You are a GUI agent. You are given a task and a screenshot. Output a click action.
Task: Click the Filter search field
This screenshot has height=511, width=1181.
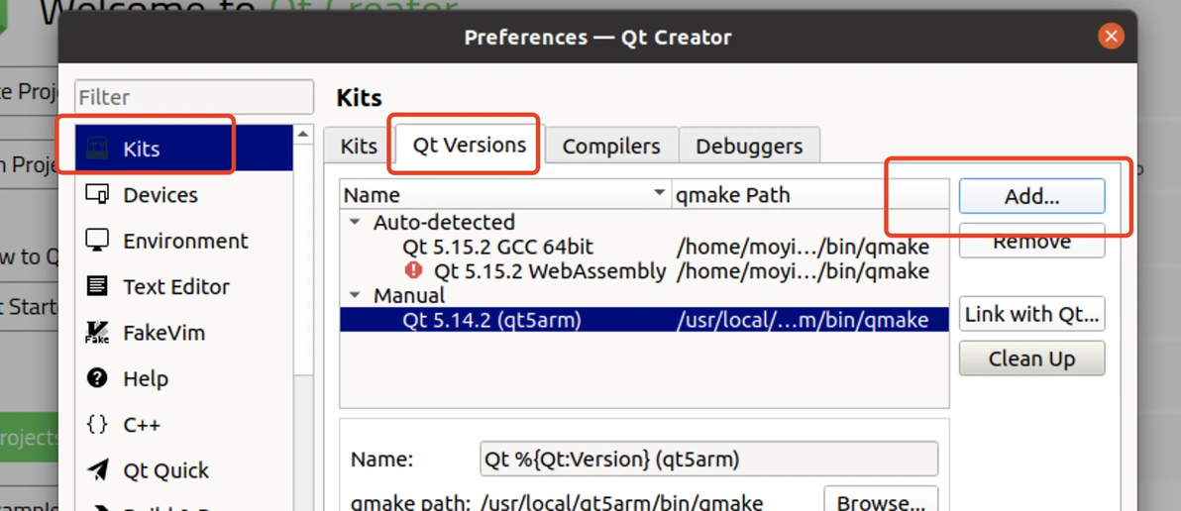coord(194,97)
